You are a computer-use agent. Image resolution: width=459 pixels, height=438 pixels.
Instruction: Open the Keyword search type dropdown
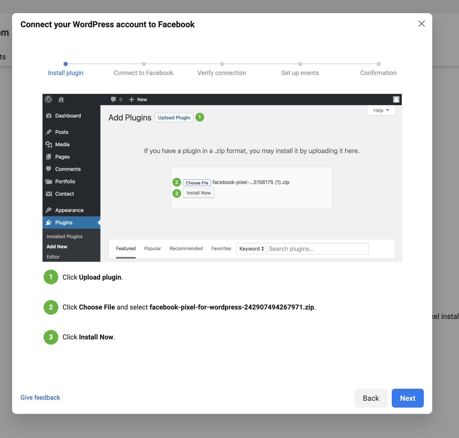(x=251, y=249)
